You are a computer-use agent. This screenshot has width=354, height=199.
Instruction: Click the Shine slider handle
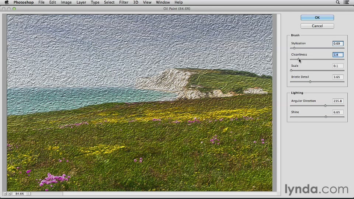pyautogui.click(x=326, y=116)
